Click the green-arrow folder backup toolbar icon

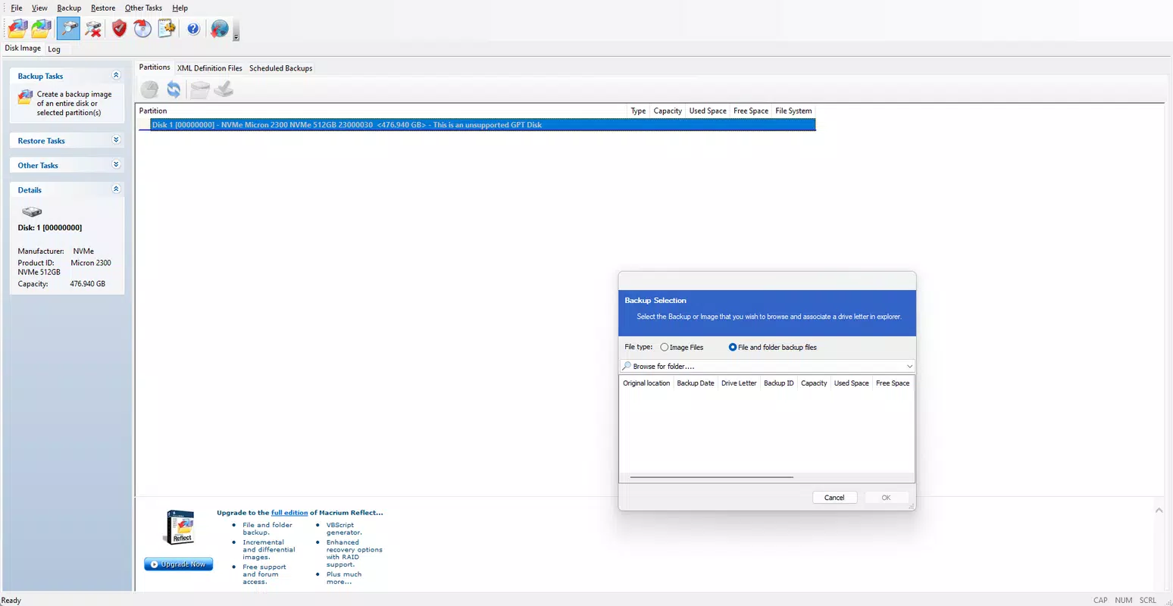(x=42, y=29)
